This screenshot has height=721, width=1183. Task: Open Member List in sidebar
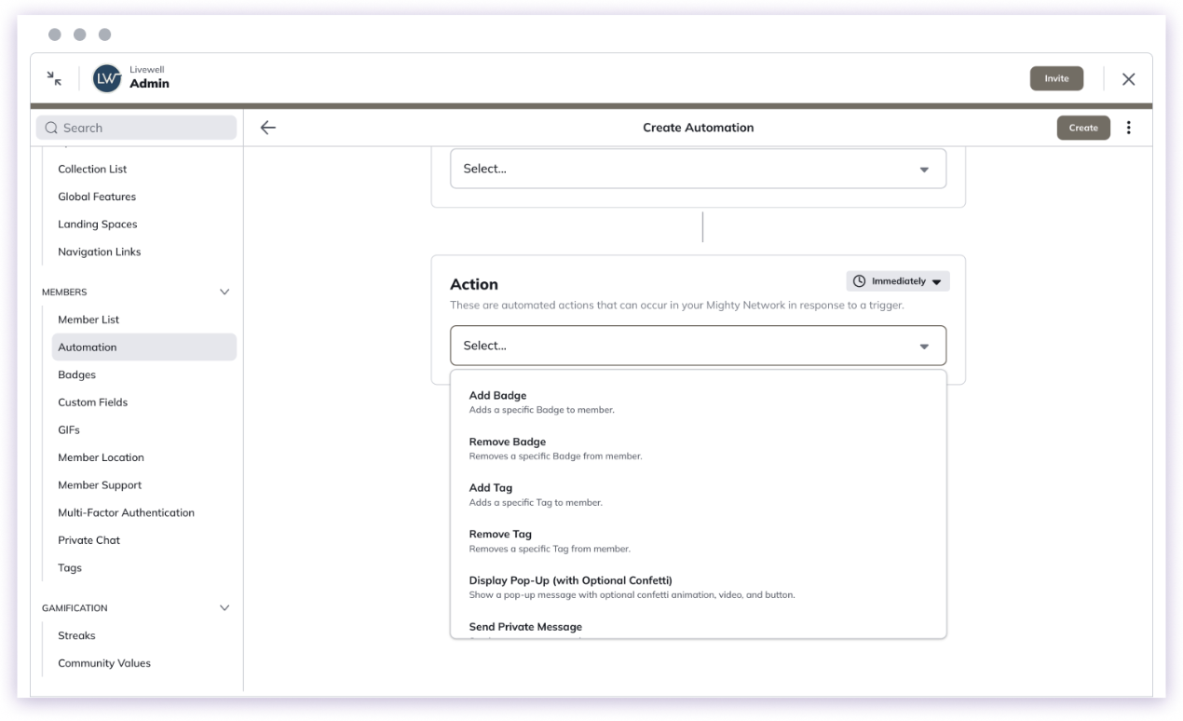(88, 320)
